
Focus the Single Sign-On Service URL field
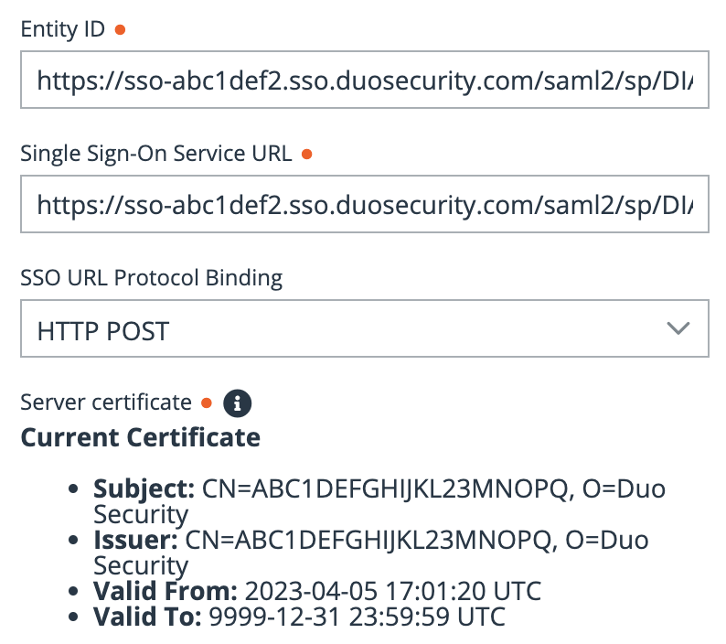(x=364, y=206)
